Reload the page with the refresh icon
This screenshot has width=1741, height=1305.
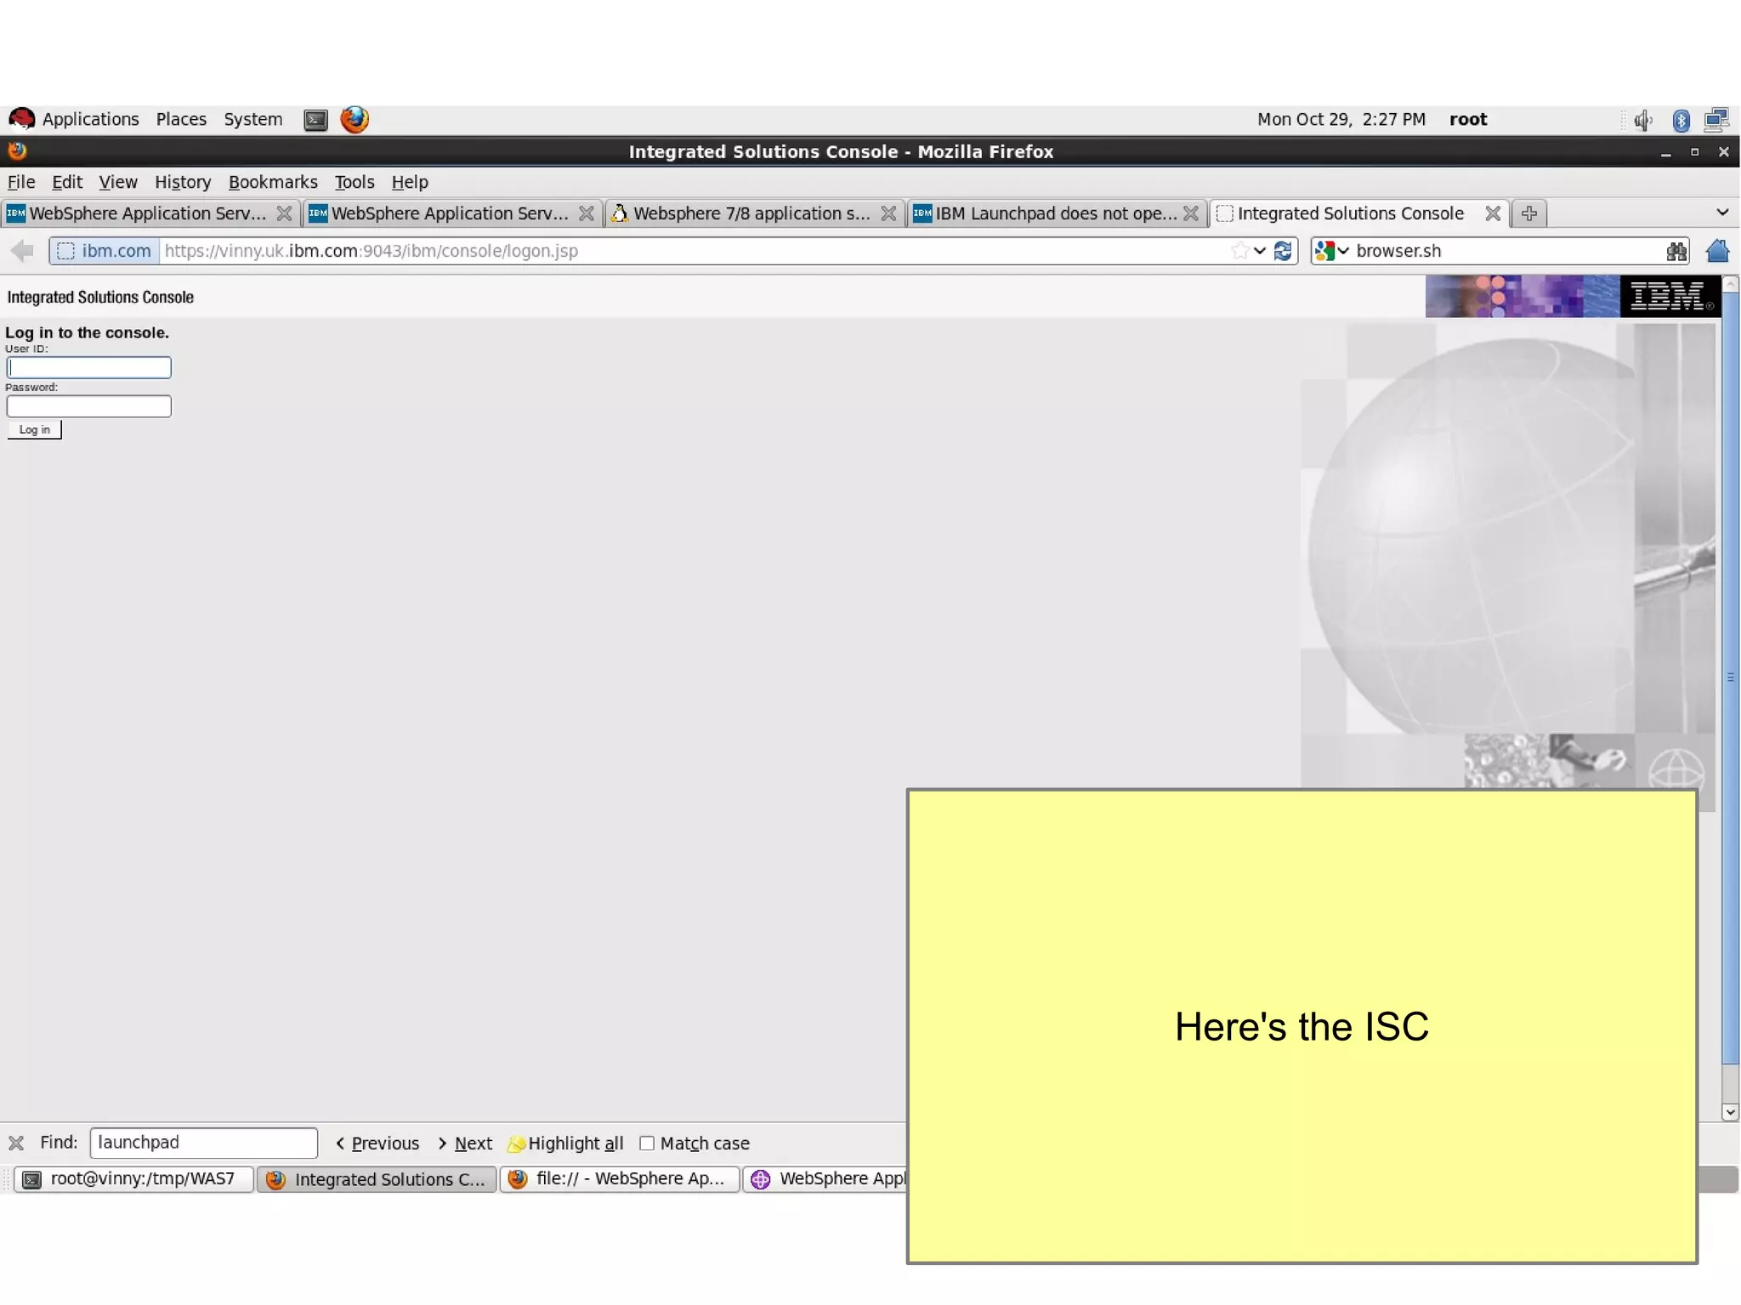coord(1283,251)
